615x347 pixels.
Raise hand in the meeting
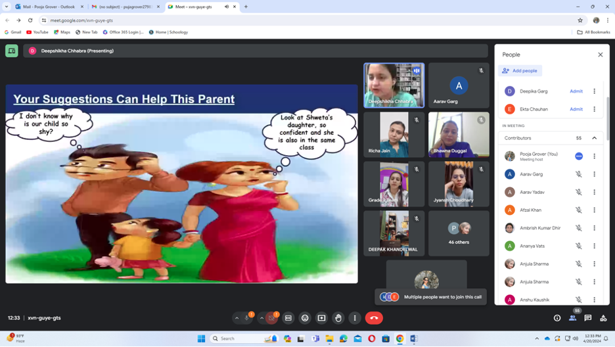[338, 318]
